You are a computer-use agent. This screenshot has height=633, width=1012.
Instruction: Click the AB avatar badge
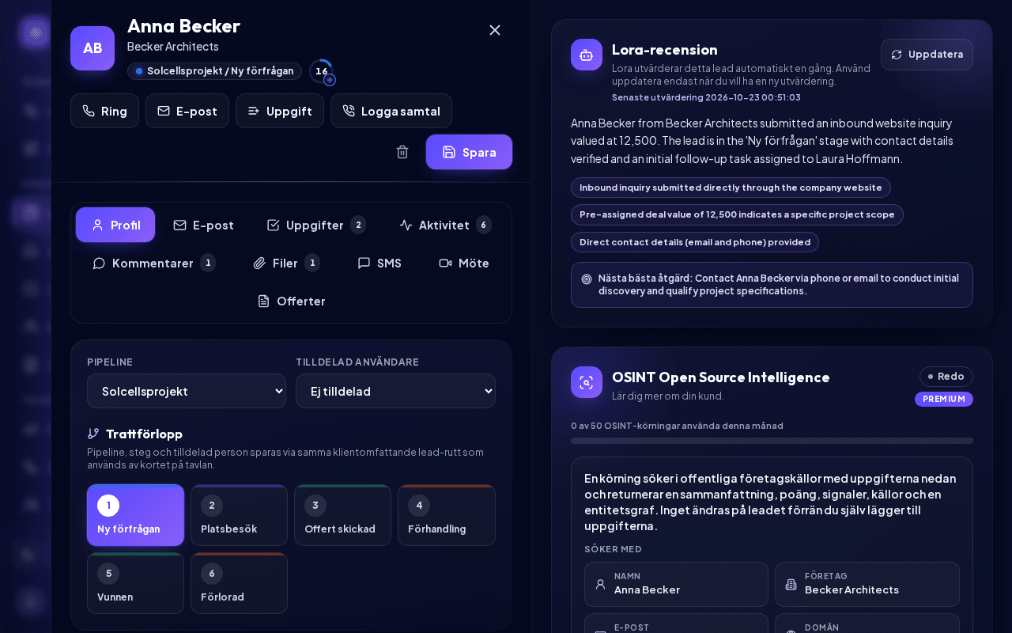click(93, 48)
